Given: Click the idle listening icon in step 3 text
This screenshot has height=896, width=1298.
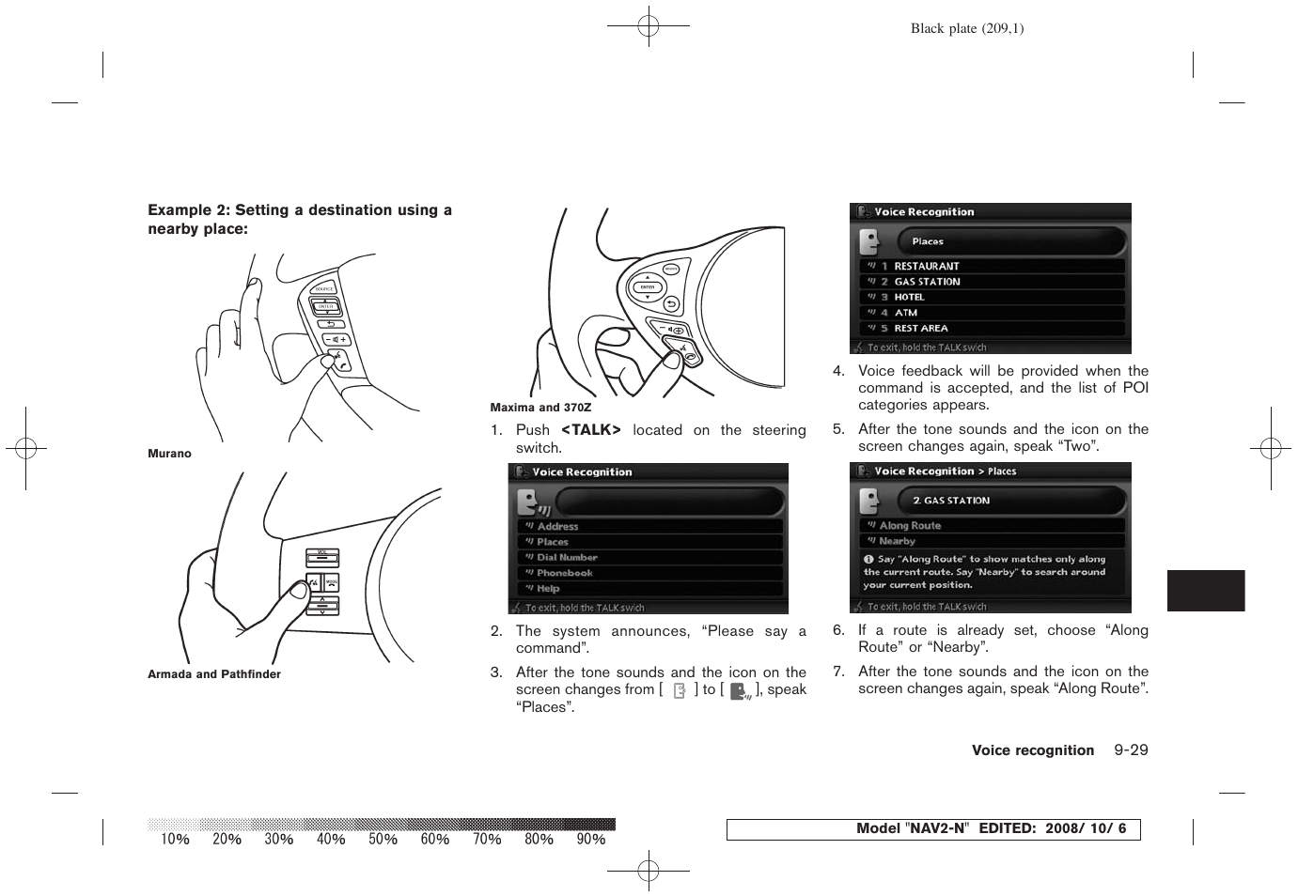Looking at the screenshot, I should click(680, 691).
